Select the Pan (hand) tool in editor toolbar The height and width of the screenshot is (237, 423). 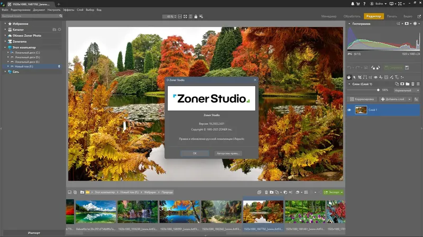pyautogui.click(x=349, y=77)
